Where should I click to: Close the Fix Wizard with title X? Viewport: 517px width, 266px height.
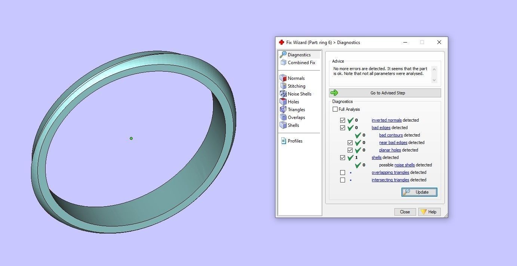[439, 43]
